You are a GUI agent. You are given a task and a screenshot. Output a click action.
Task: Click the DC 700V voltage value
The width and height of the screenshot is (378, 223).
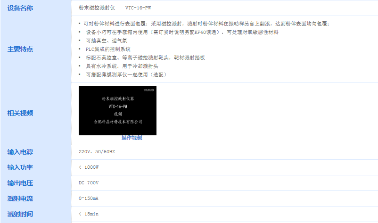click(89, 183)
